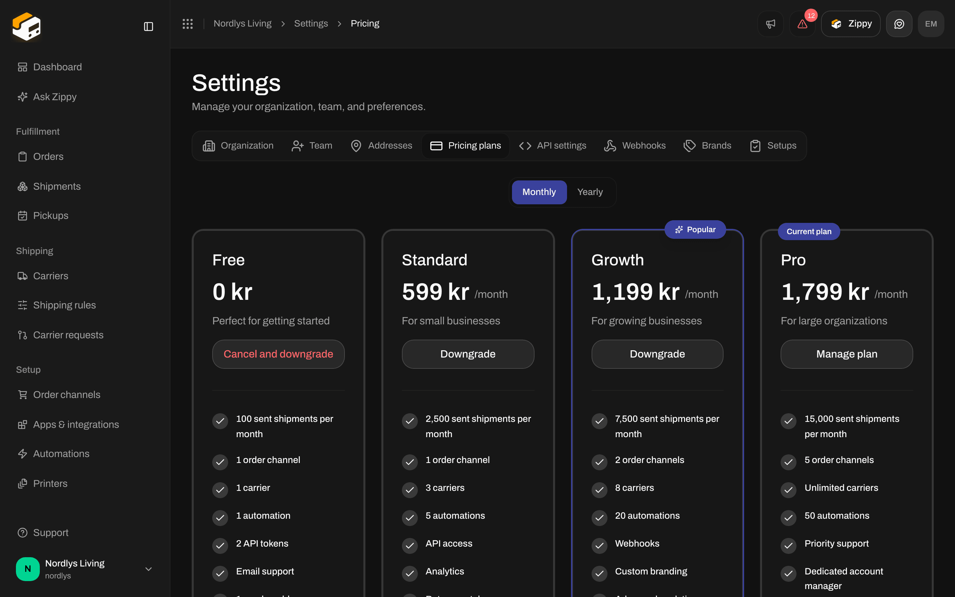Open Shipments from the sidebar
Viewport: 955px width, 597px height.
pyautogui.click(x=85, y=186)
